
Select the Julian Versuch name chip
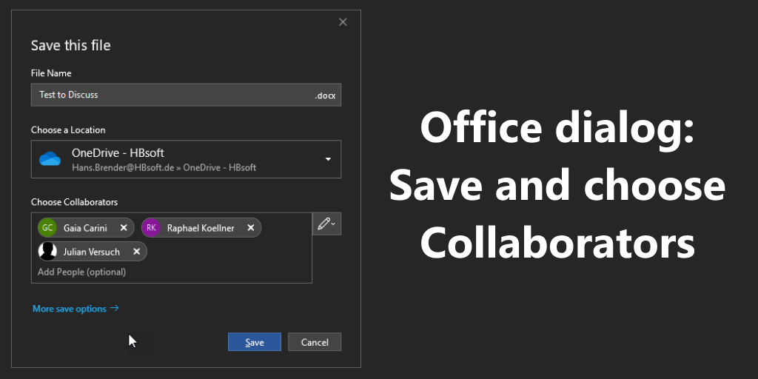pos(92,252)
